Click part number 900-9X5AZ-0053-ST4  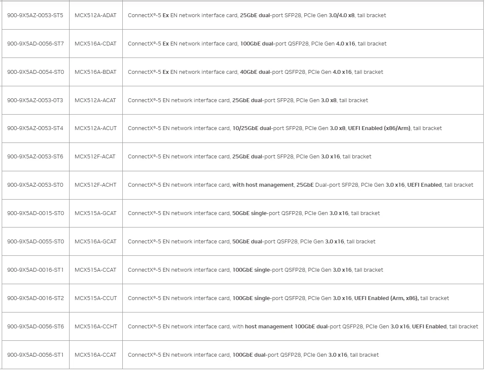[35, 128]
